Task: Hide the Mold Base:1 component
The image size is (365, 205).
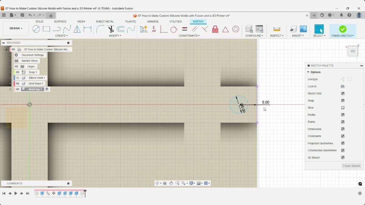Action: (x=18, y=84)
